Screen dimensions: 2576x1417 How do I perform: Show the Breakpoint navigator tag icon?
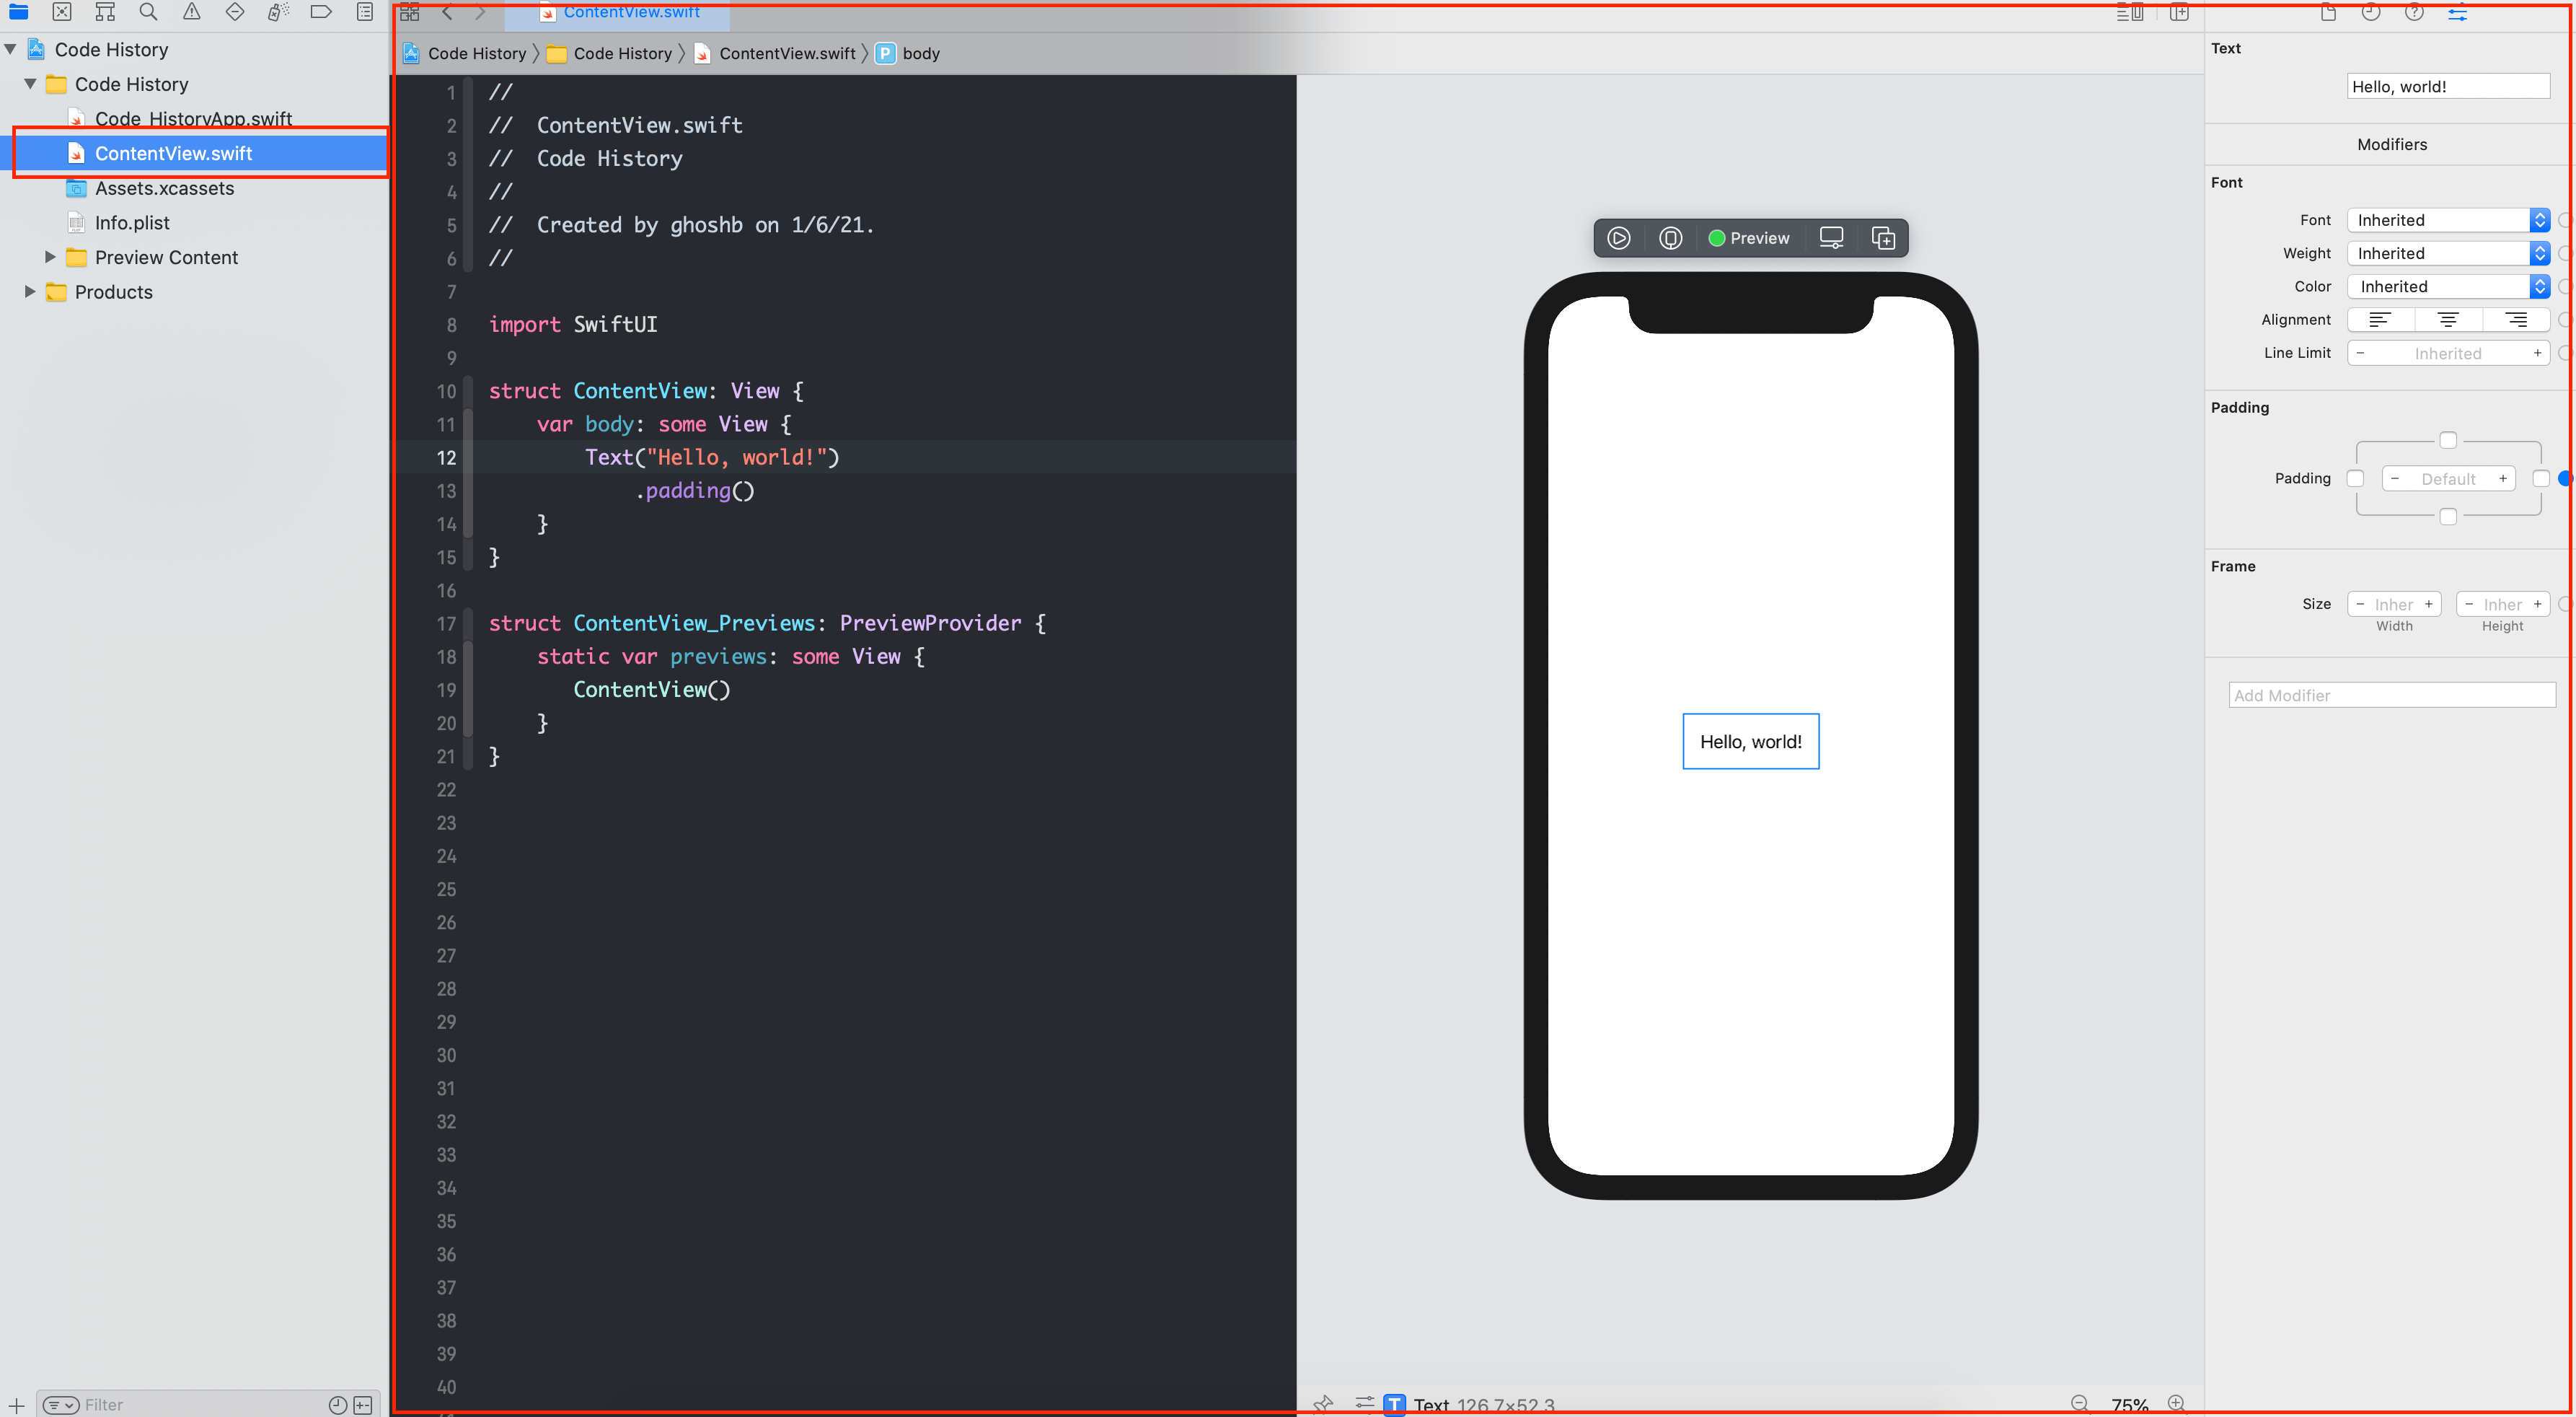[321, 12]
